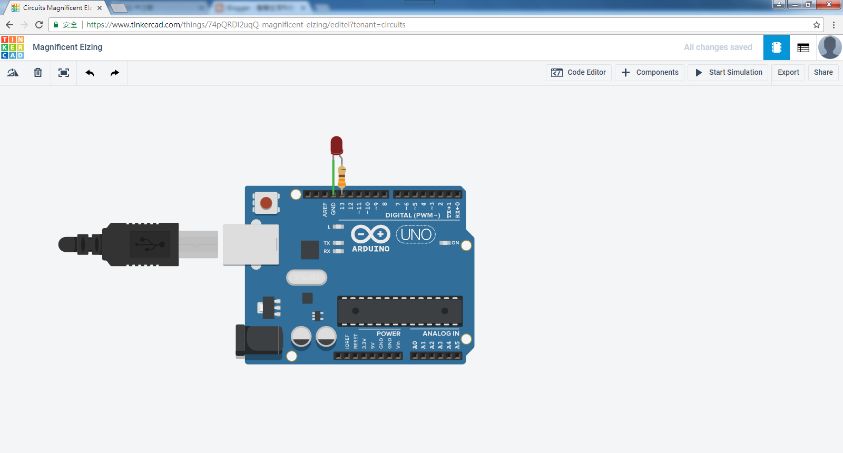Go back in the browser

click(9, 25)
